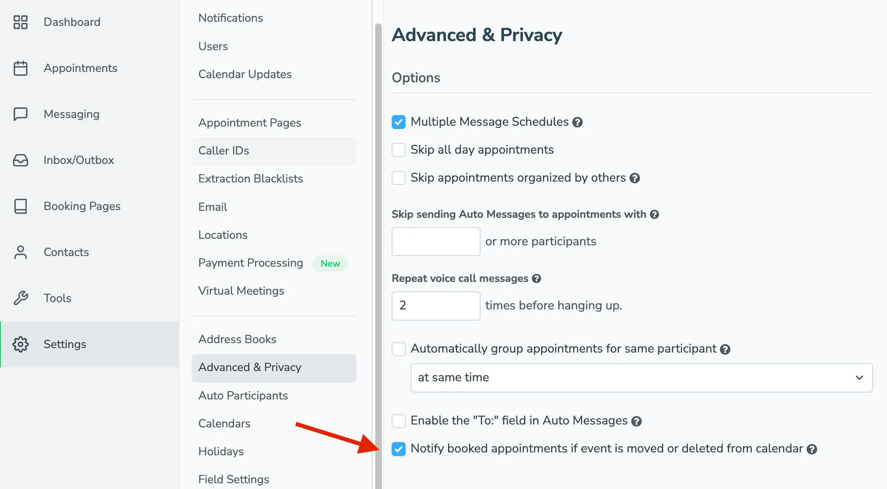Switch to the Caller IDs settings section
The height and width of the screenshot is (489, 887).
pos(224,150)
